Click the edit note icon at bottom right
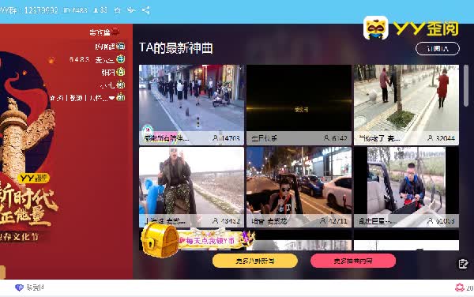474x297 pixels. (463, 264)
